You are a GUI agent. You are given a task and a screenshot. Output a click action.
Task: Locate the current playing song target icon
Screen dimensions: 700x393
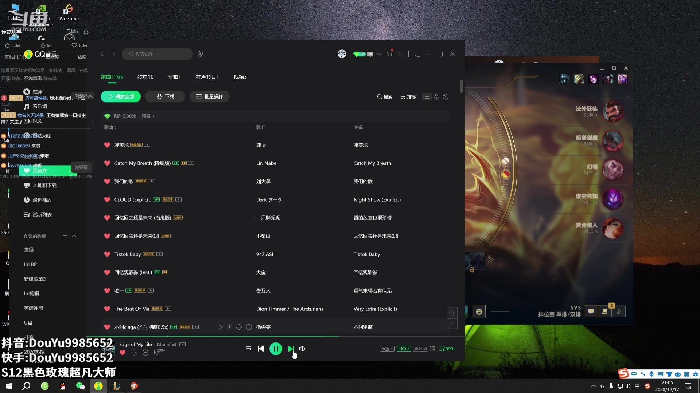452,313
